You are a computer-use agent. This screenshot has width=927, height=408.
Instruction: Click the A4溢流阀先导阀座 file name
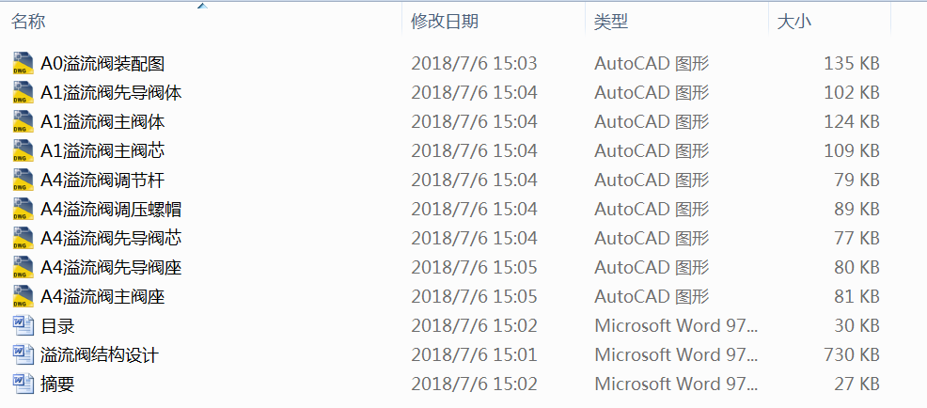111,267
